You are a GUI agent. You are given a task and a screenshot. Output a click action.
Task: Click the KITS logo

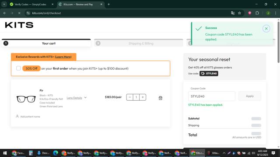(x=19, y=25)
